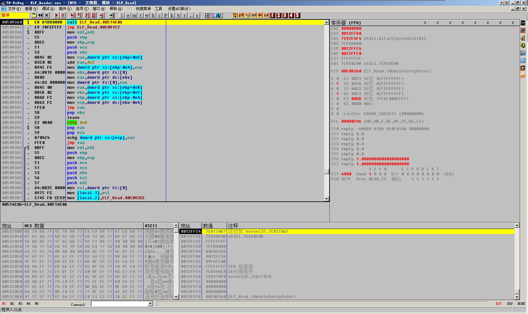The image size is (528, 314).
Task: Select memory dump tab M1
Action: coord(4,304)
